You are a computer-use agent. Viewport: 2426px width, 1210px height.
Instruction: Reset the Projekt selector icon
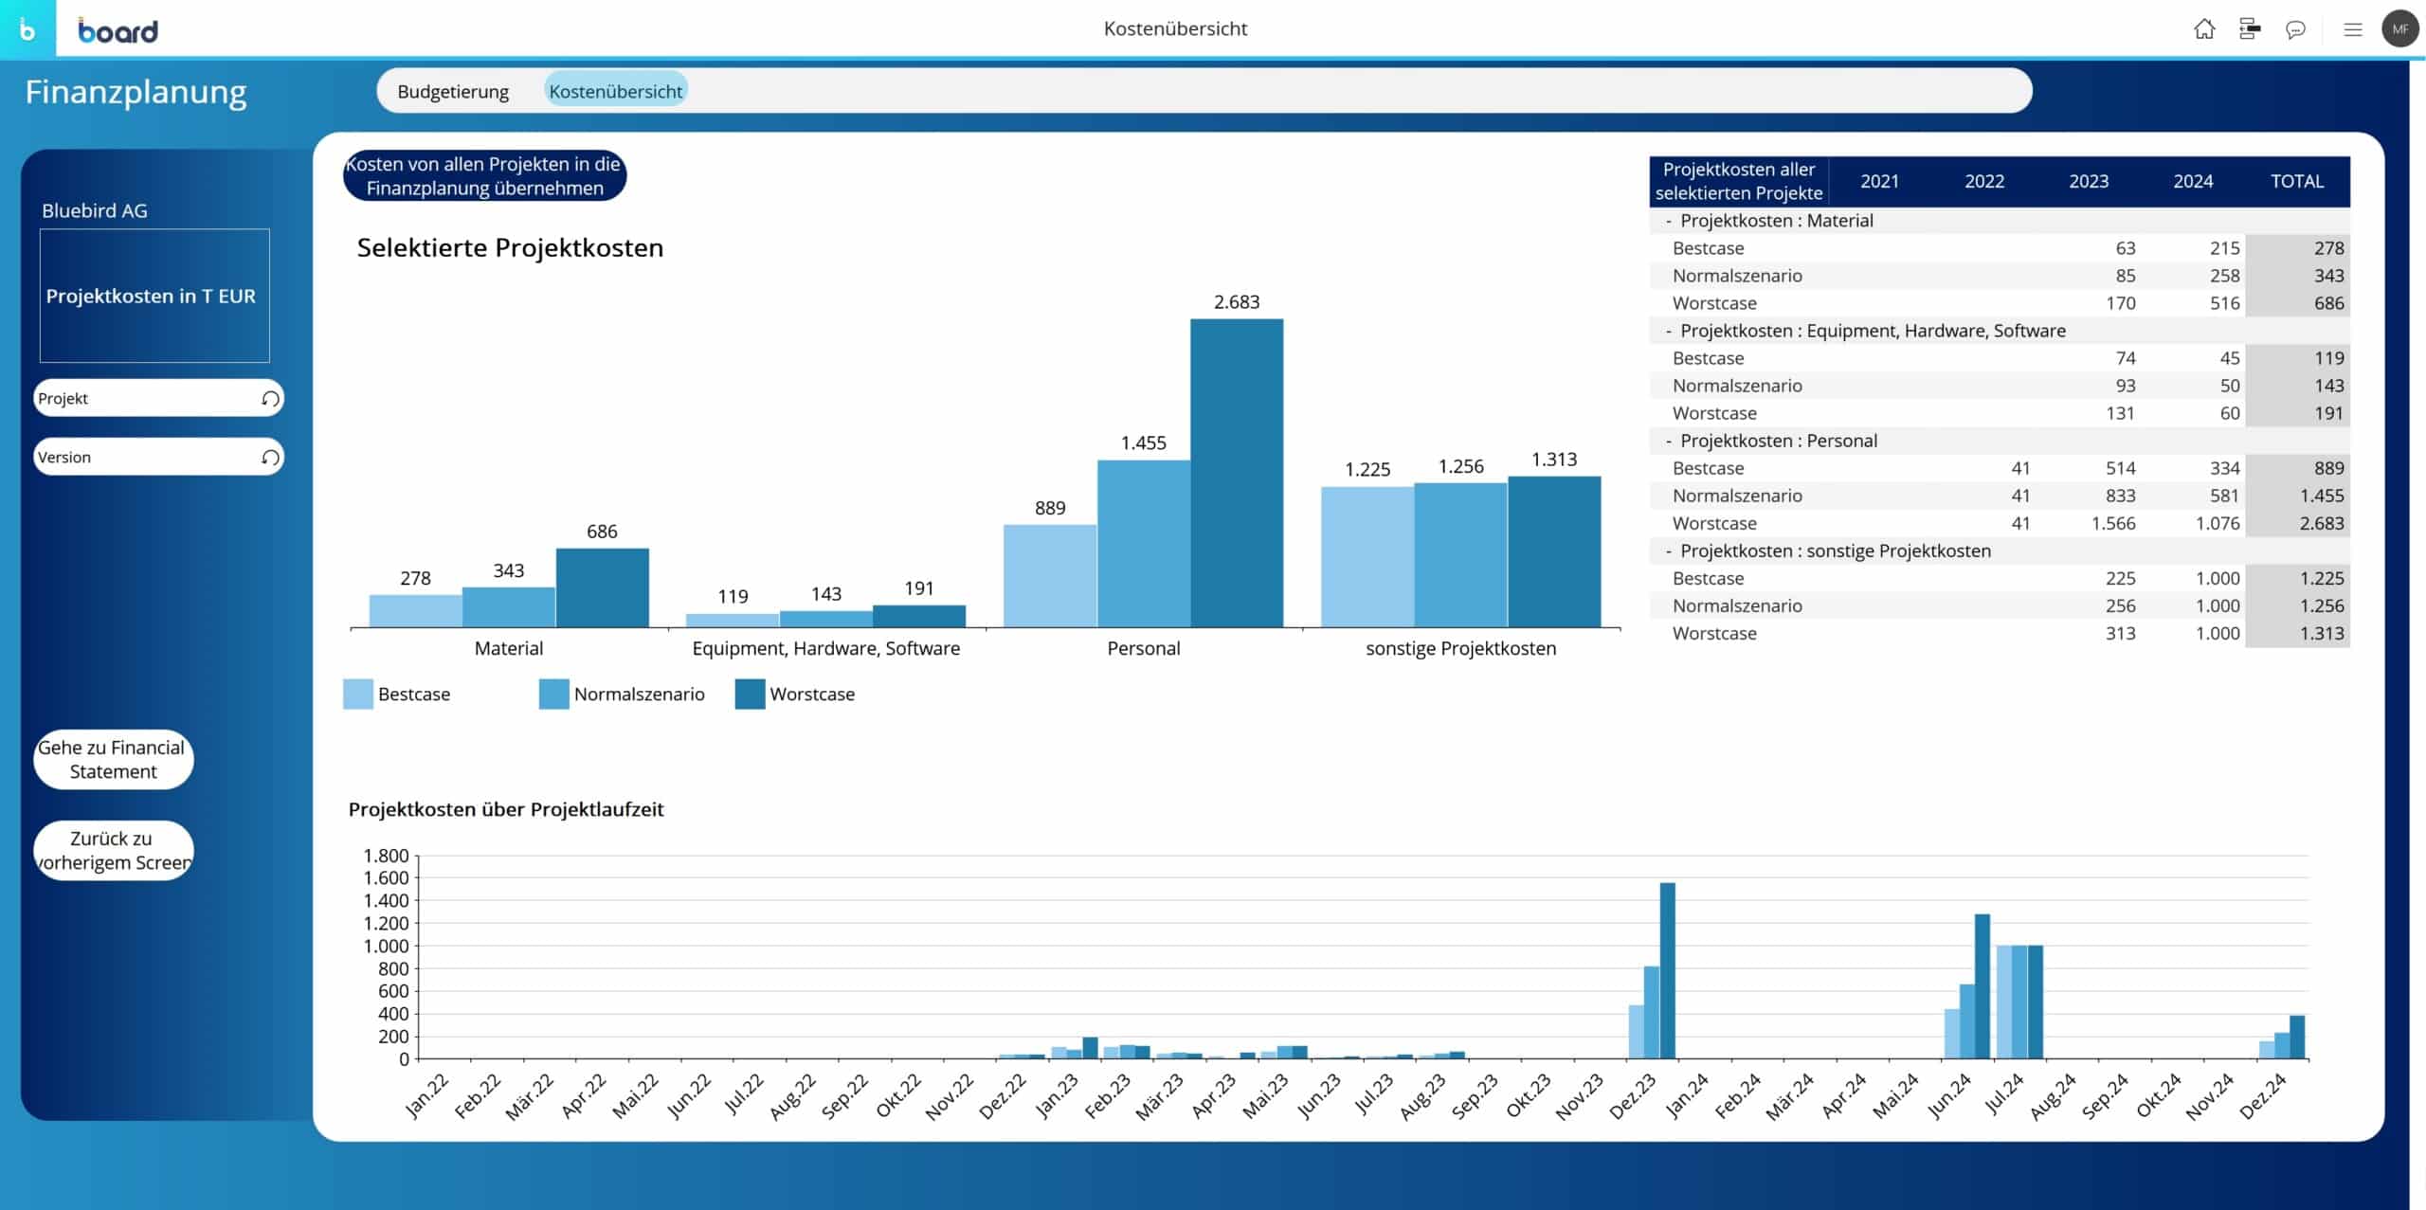(270, 399)
